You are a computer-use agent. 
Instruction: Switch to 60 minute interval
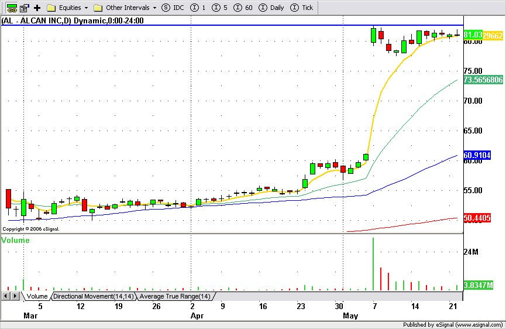click(x=243, y=8)
